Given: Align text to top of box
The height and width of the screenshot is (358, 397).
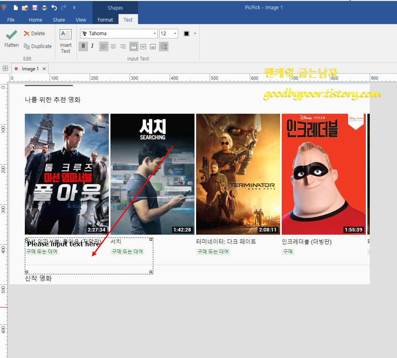Looking at the screenshot, I should pyautogui.click(x=134, y=46).
